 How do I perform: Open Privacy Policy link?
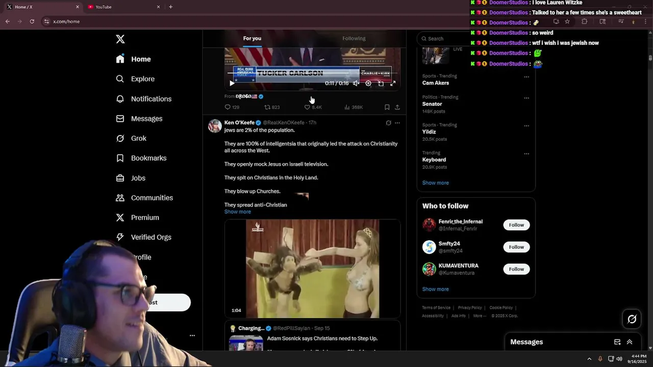pyautogui.click(x=470, y=308)
